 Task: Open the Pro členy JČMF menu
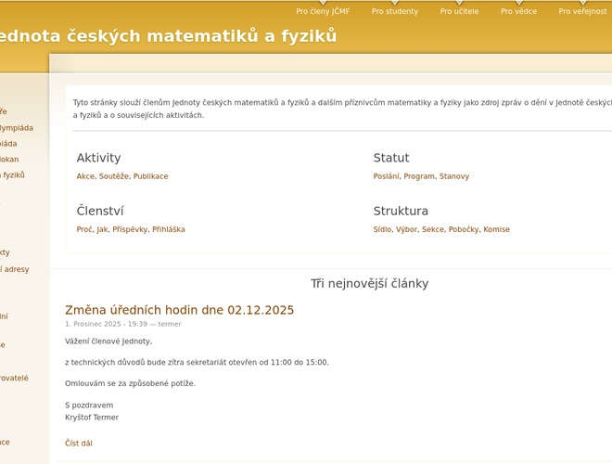pyautogui.click(x=323, y=11)
